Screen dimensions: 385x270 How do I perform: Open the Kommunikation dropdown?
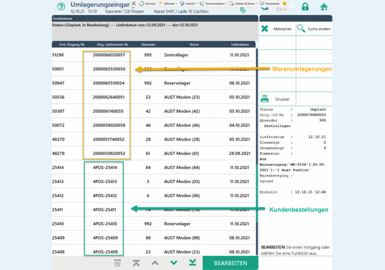pos(215,3)
